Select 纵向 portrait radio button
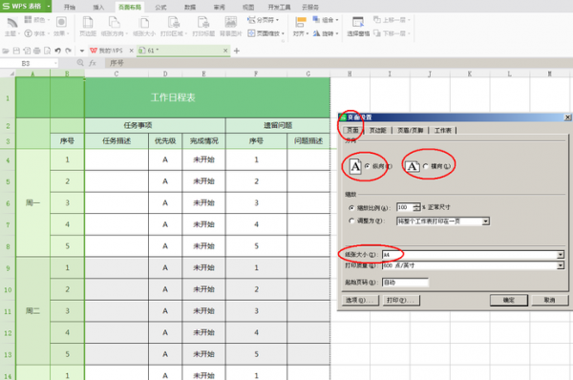Screen dimensions: 573x380 [x=368, y=166]
